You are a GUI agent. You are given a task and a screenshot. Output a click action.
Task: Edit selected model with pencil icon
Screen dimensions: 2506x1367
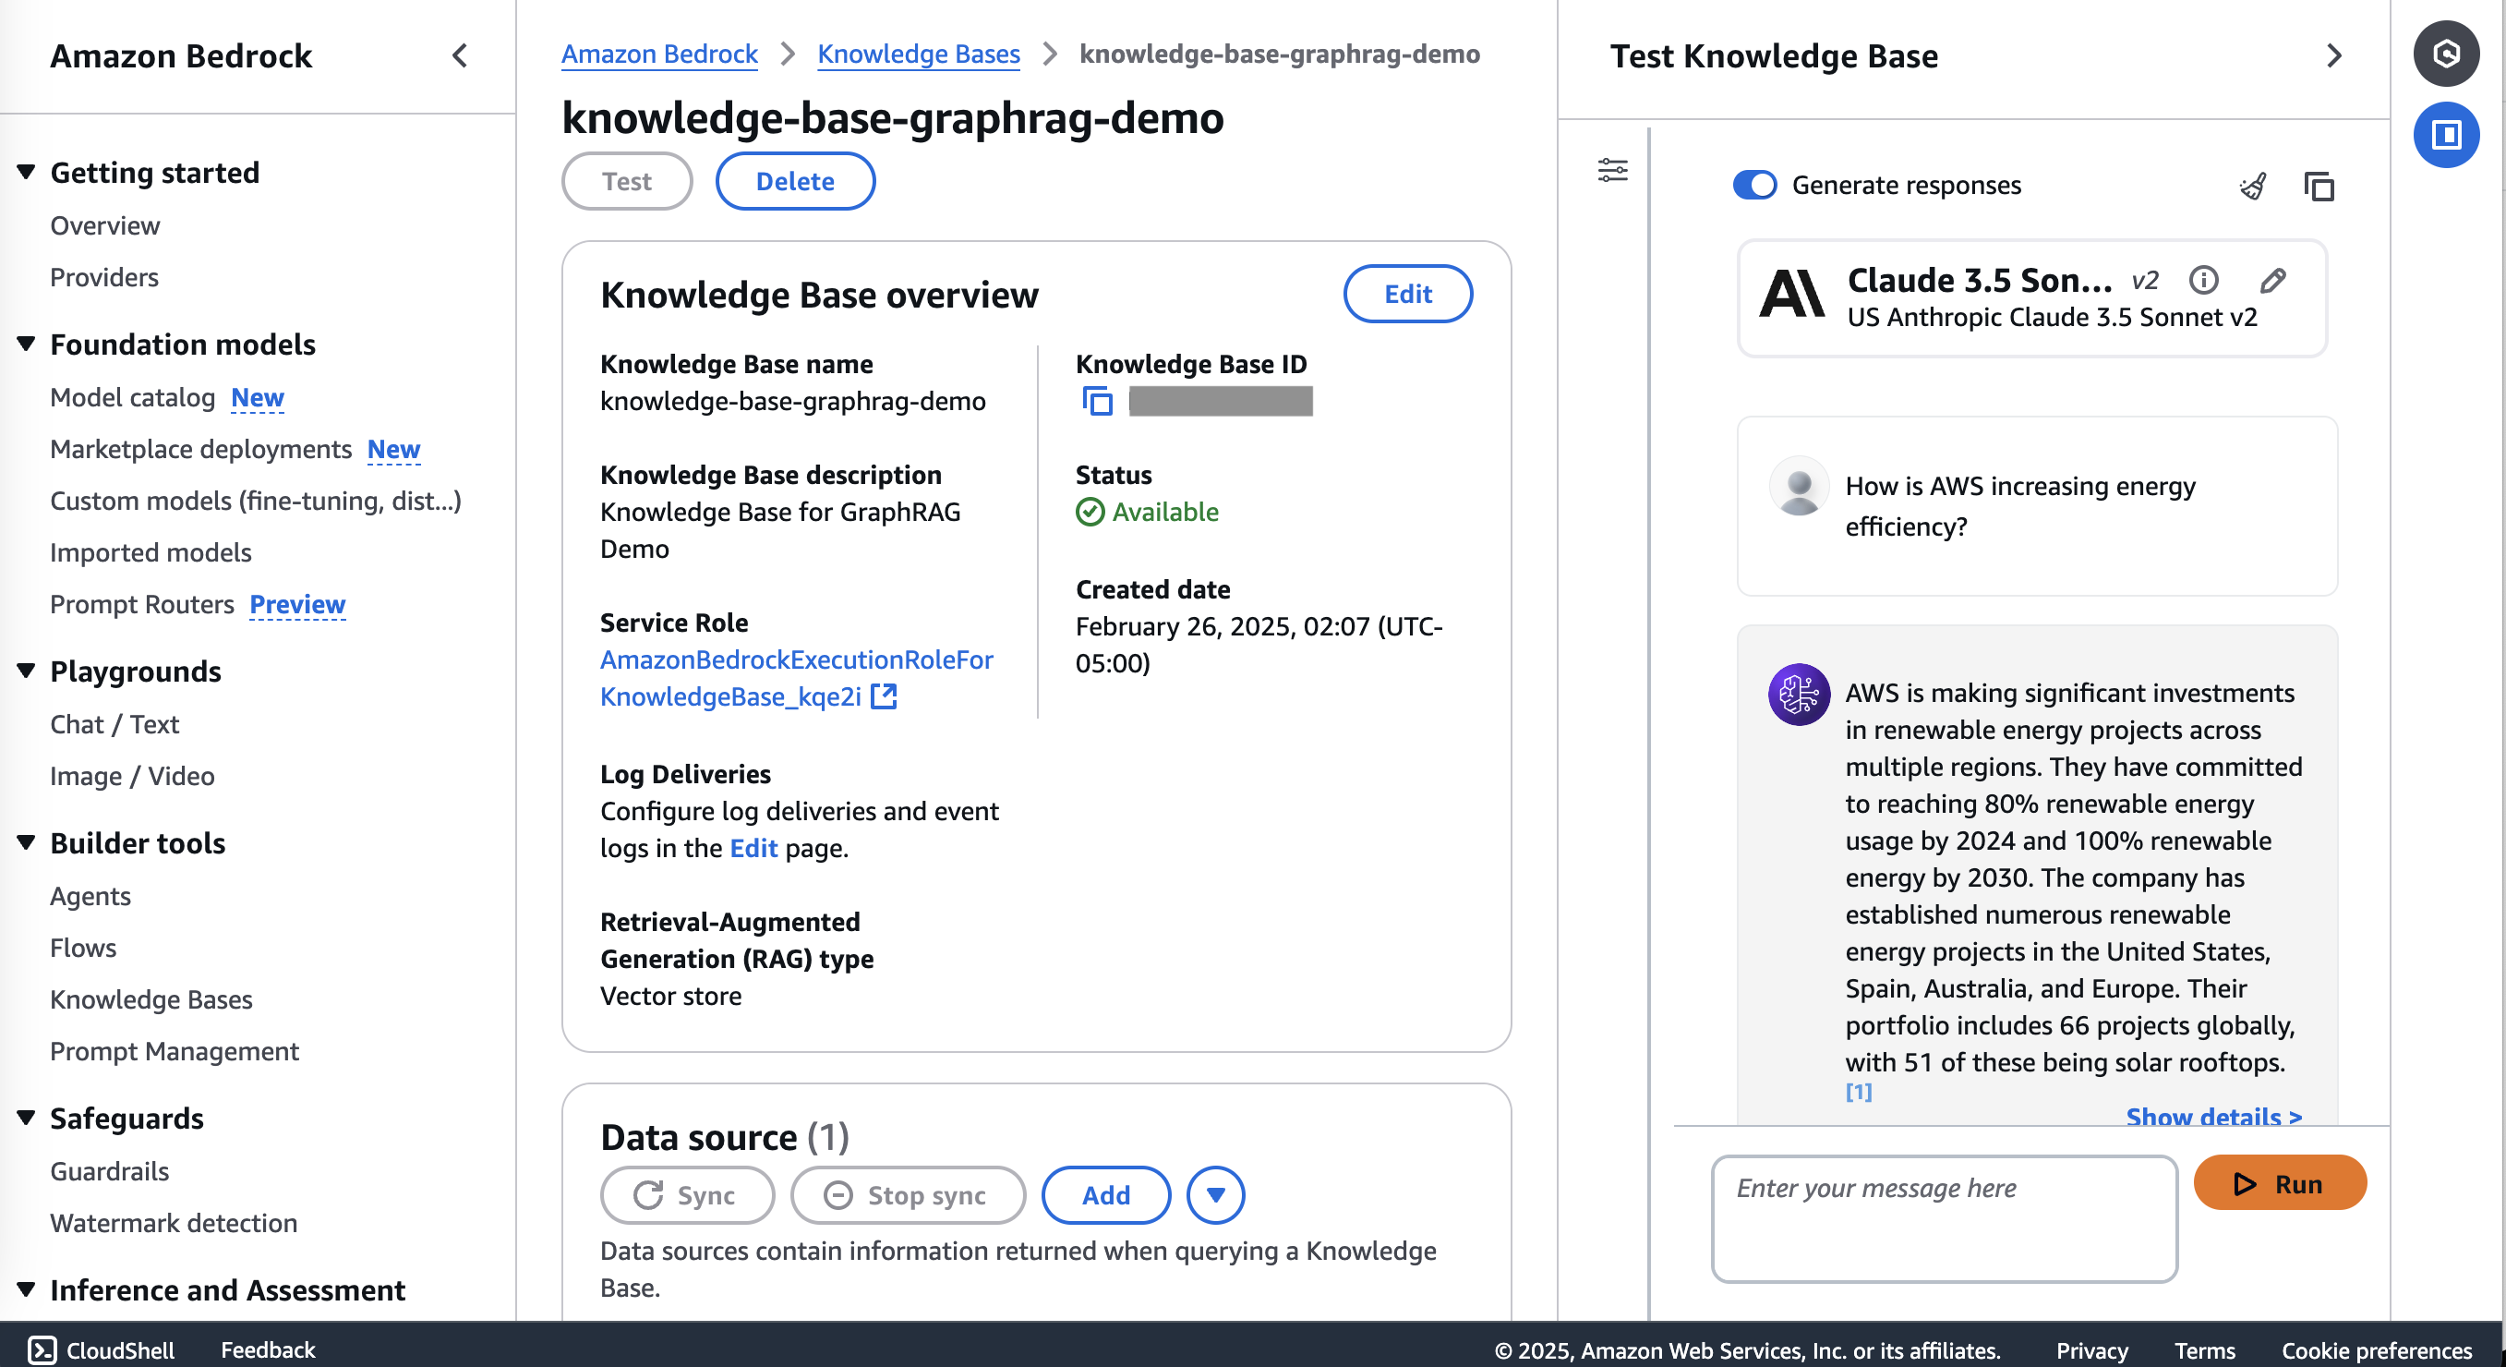[2272, 280]
